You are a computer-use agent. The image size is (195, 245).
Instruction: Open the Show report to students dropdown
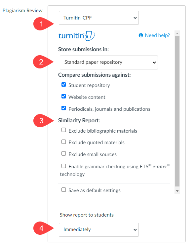click(x=98, y=230)
